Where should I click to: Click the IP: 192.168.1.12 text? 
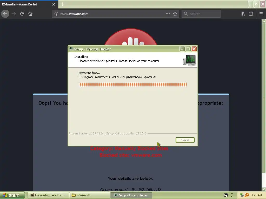click(147, 189)
